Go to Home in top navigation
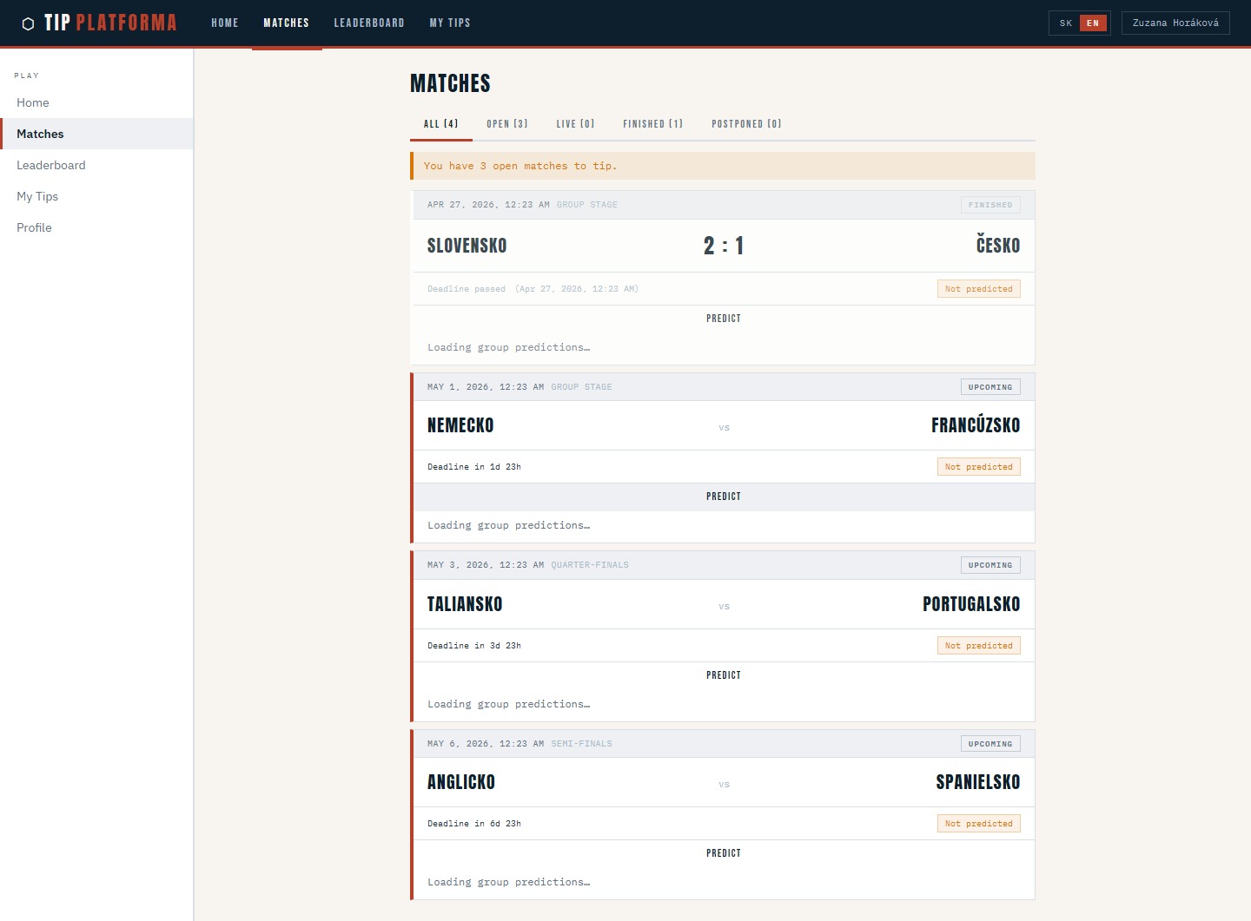 [x=224, y=23]
